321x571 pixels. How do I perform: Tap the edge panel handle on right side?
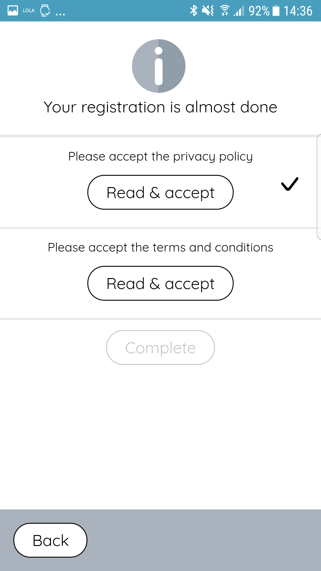pyautogui.click(x=319, y=187)
